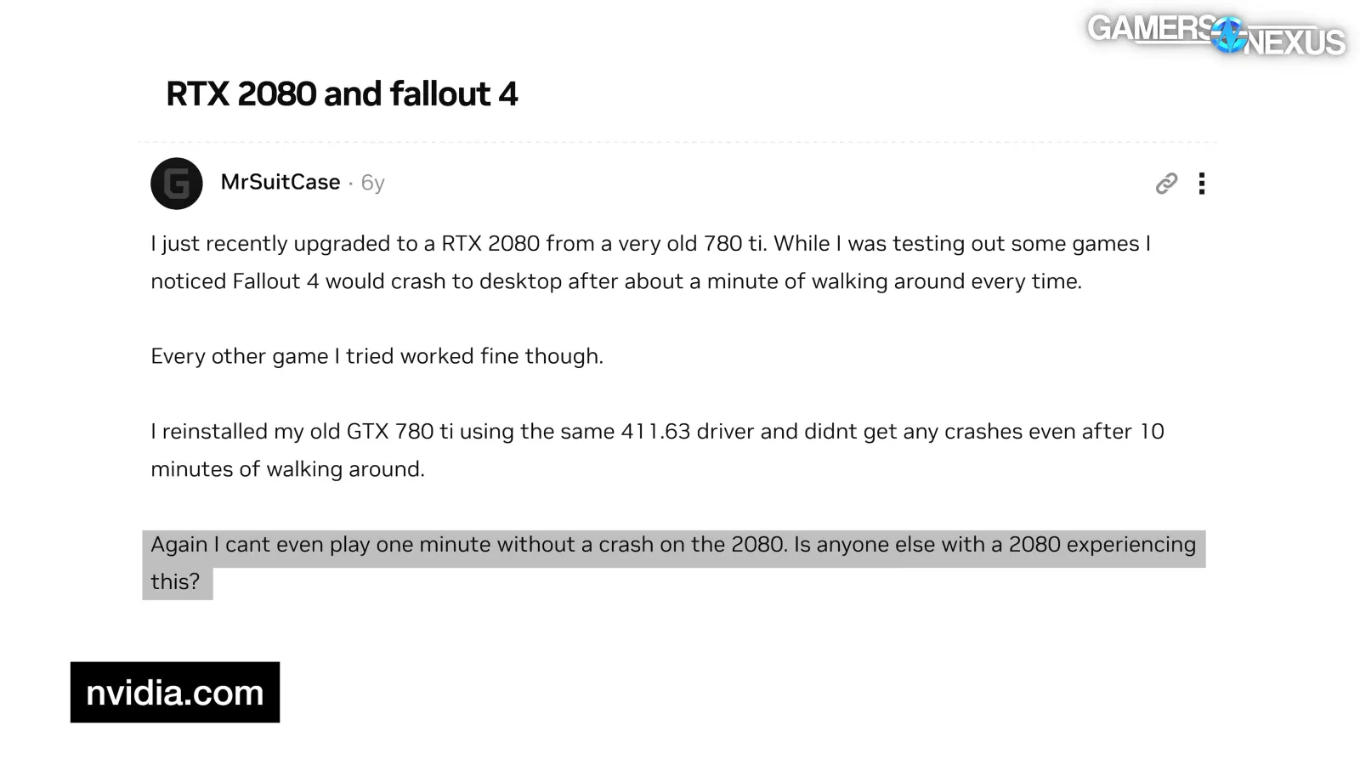The height and width of the screenshot is (765, 1360).
Task: Click "Every other game I tried worked fine" line
Action: click(x=377, y=356)
